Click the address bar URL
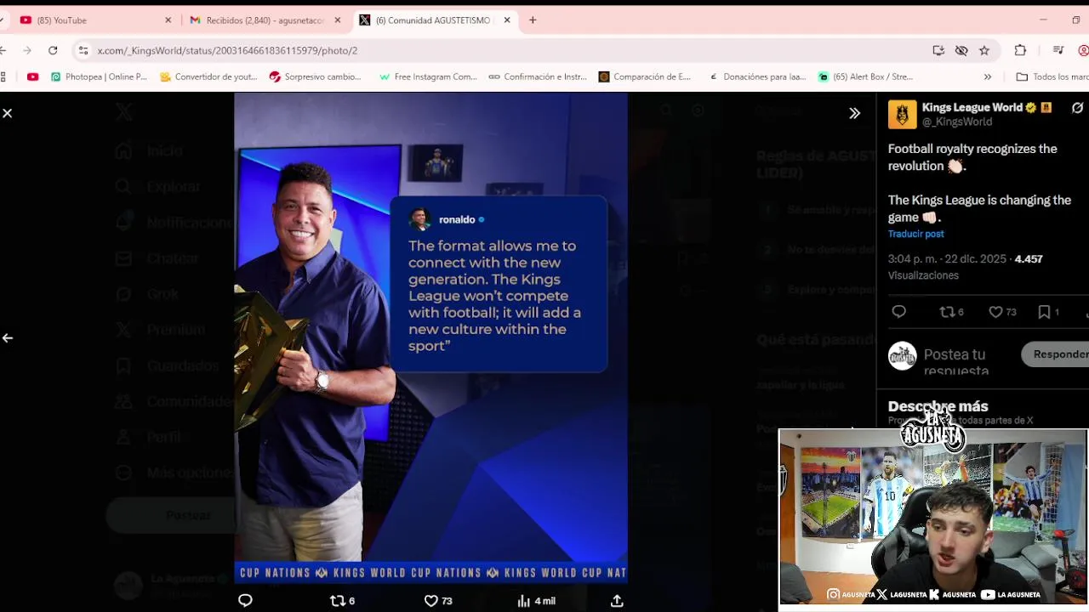Image resolution: width=1089 pixels, height=612 pixels. tap(227, 51)
